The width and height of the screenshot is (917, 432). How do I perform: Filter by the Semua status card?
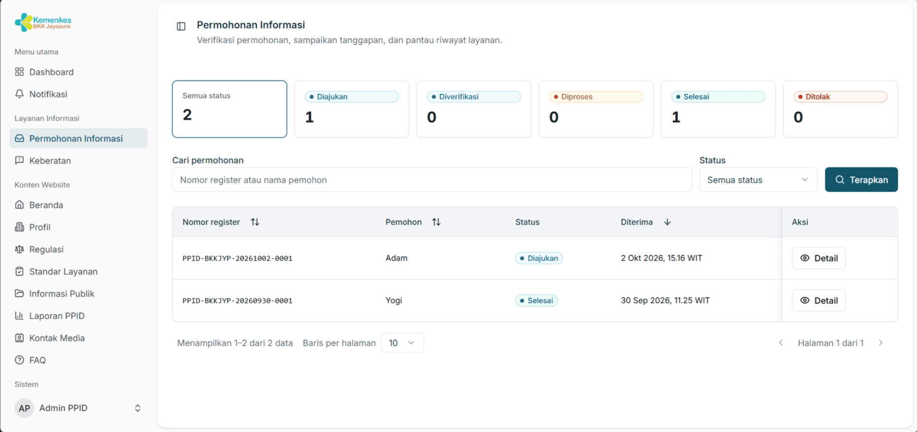[x=230, y=109]
